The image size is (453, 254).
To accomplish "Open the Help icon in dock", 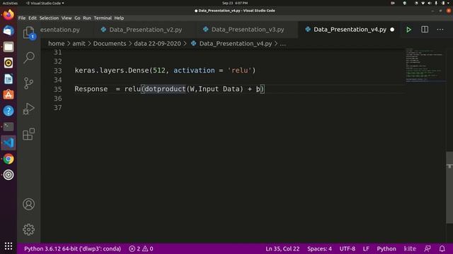I will tap(8, 111).
